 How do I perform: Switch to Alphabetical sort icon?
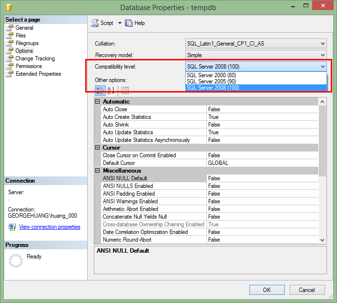point(110,90)
